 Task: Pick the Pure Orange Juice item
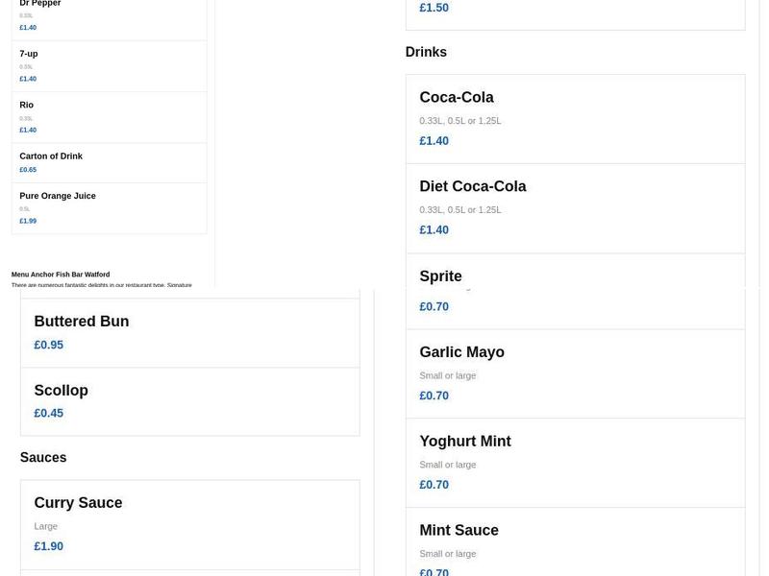click(x=58, y=196)
